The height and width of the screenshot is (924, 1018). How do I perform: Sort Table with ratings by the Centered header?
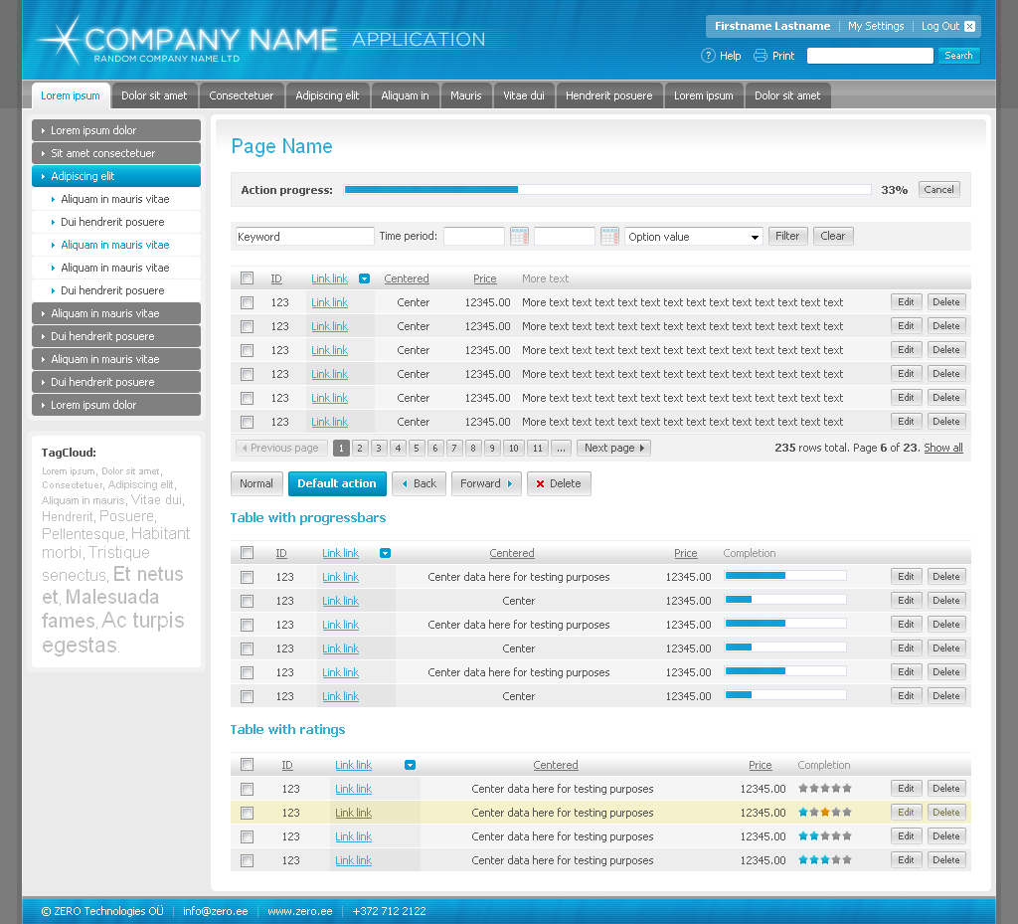(x=556, y=765)
